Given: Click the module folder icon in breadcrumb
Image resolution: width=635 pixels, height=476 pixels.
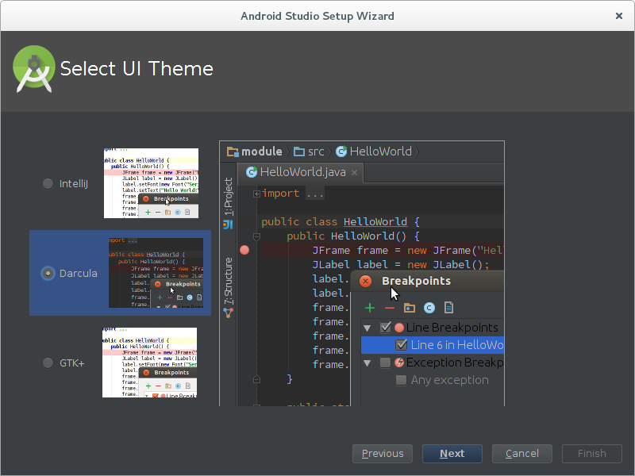Looking at the screenshot, I should [x=233, y=152].
